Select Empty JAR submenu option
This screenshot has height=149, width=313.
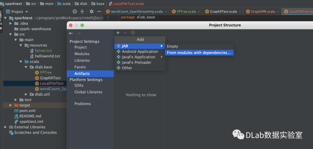(172, 46)
